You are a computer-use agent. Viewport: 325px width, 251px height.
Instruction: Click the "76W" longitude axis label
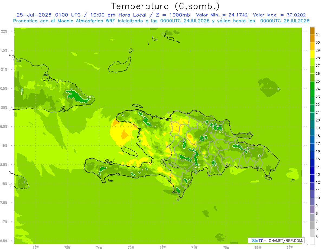[35, 247]
